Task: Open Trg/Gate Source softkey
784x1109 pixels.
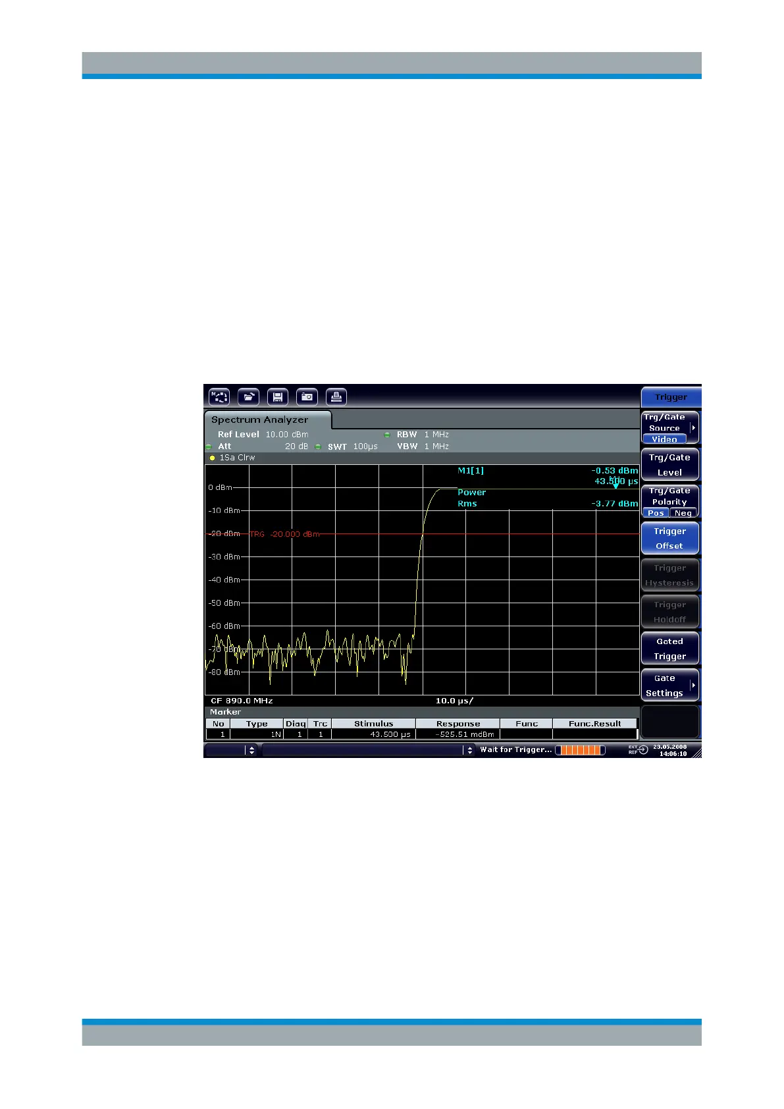Action: click(670, 427)
